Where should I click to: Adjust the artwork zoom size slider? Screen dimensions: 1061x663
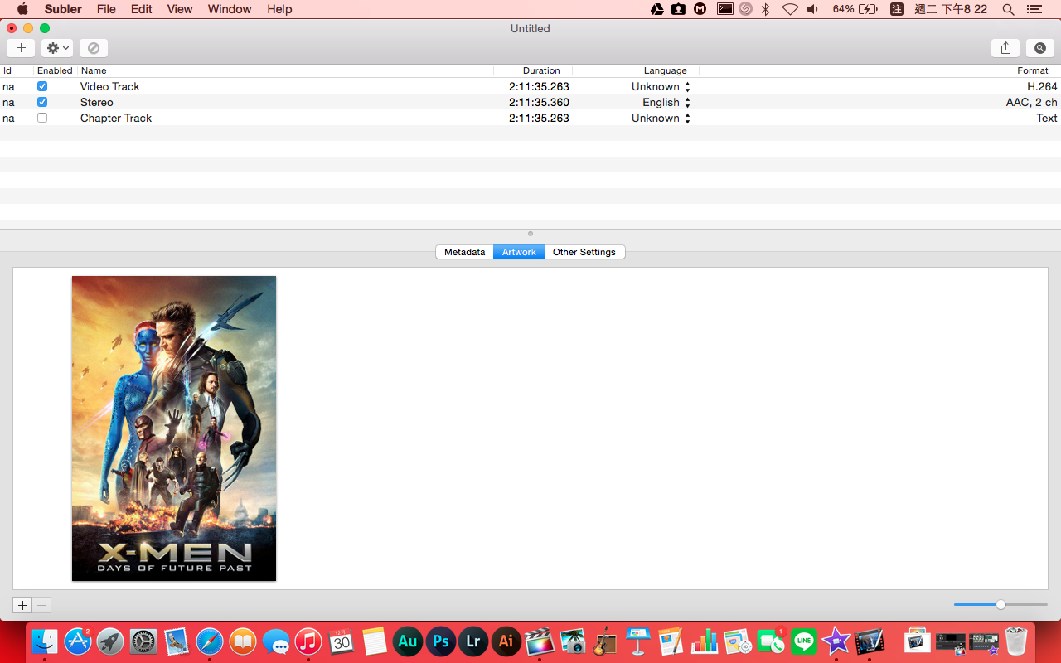(x=1000, y=605)
